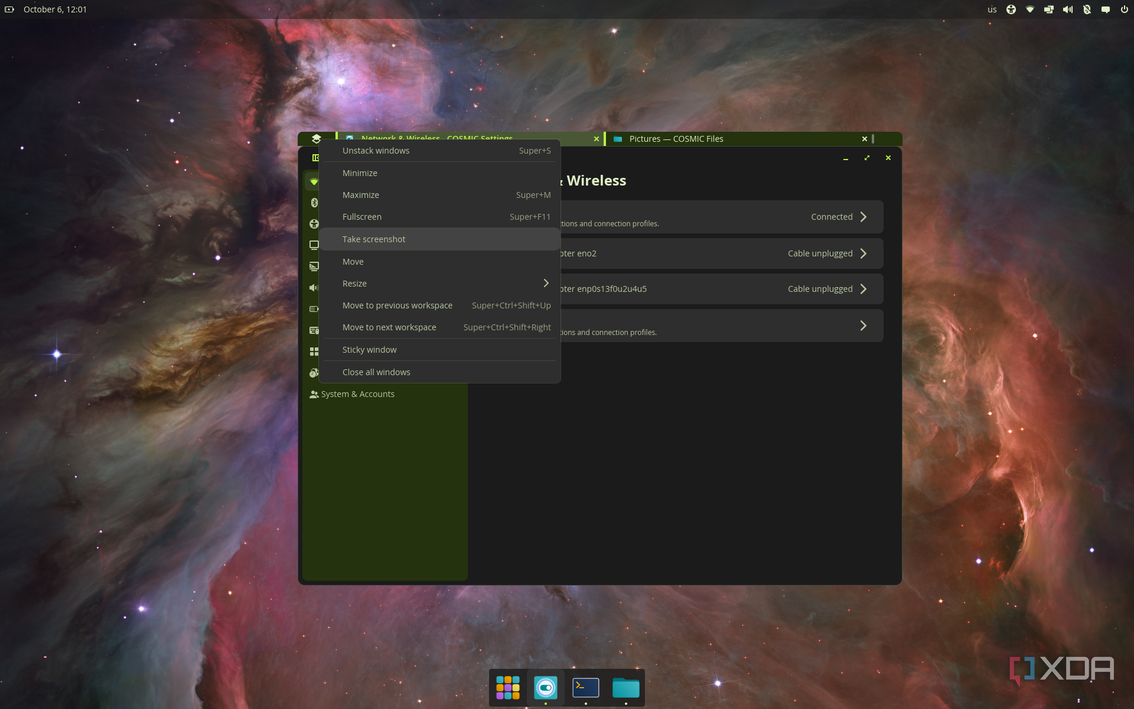The height and width of the screenshot is (709, 1134).
Task: Select Move in the context menu
Action: [439, 262]
